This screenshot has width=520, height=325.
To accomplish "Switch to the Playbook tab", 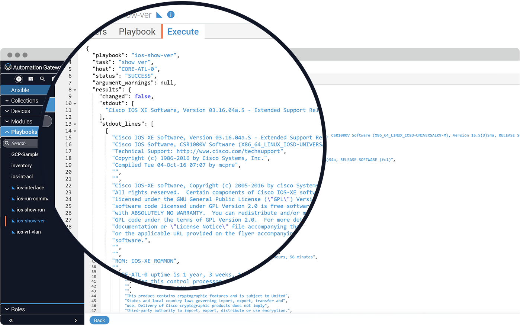I will [x=137, y=31].
